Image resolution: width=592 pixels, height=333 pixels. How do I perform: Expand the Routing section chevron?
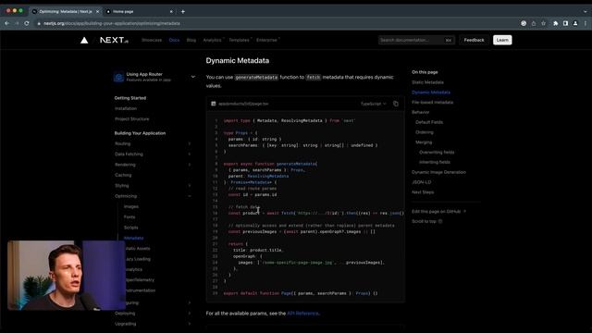[x=190, y=144]
